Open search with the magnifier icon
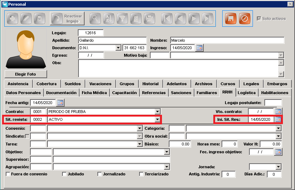 [x=95, y=19]
